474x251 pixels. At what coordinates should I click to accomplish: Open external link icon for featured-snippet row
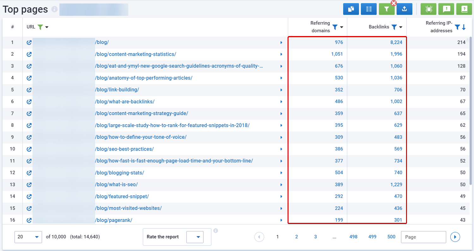click(x=29, y=197)
